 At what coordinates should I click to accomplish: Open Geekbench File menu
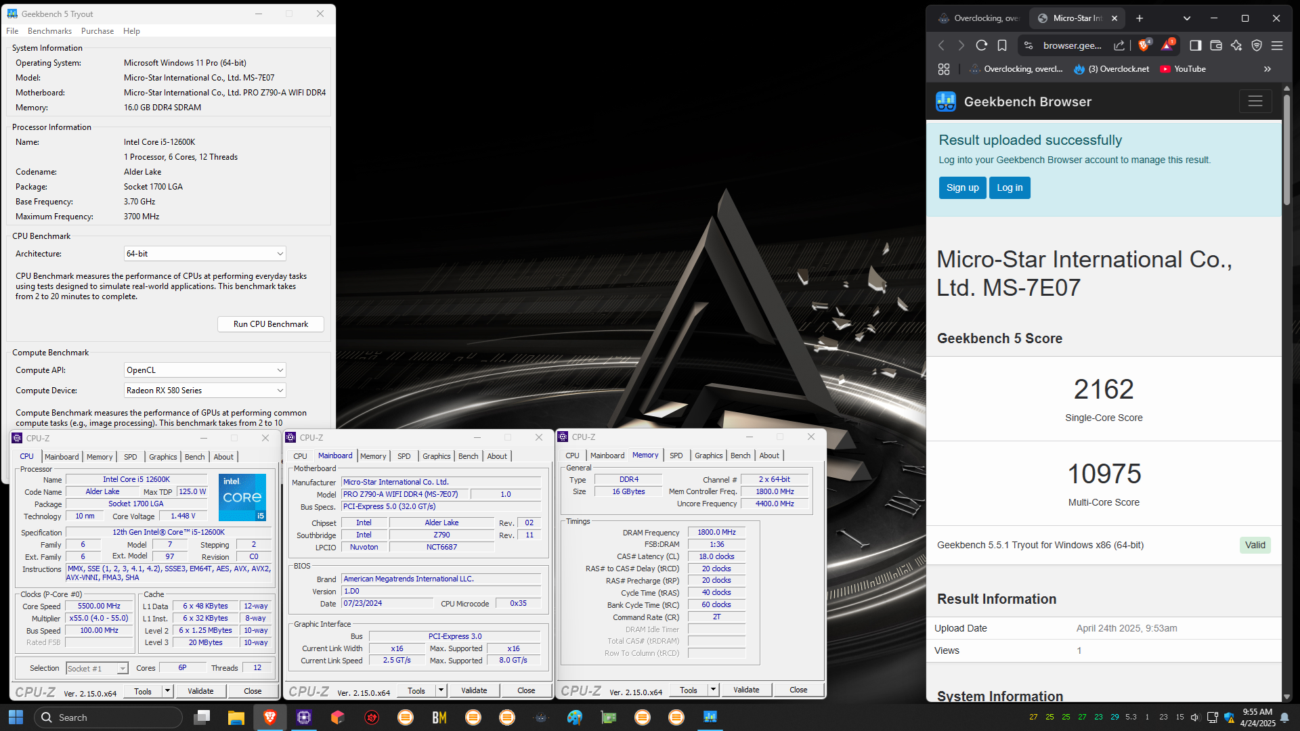click(12, 31)
